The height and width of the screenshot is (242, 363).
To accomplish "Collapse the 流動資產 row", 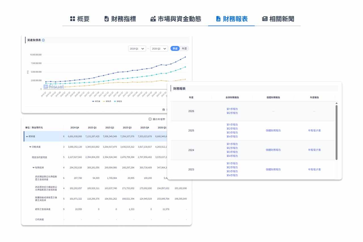I will click(x=30, y=147).
